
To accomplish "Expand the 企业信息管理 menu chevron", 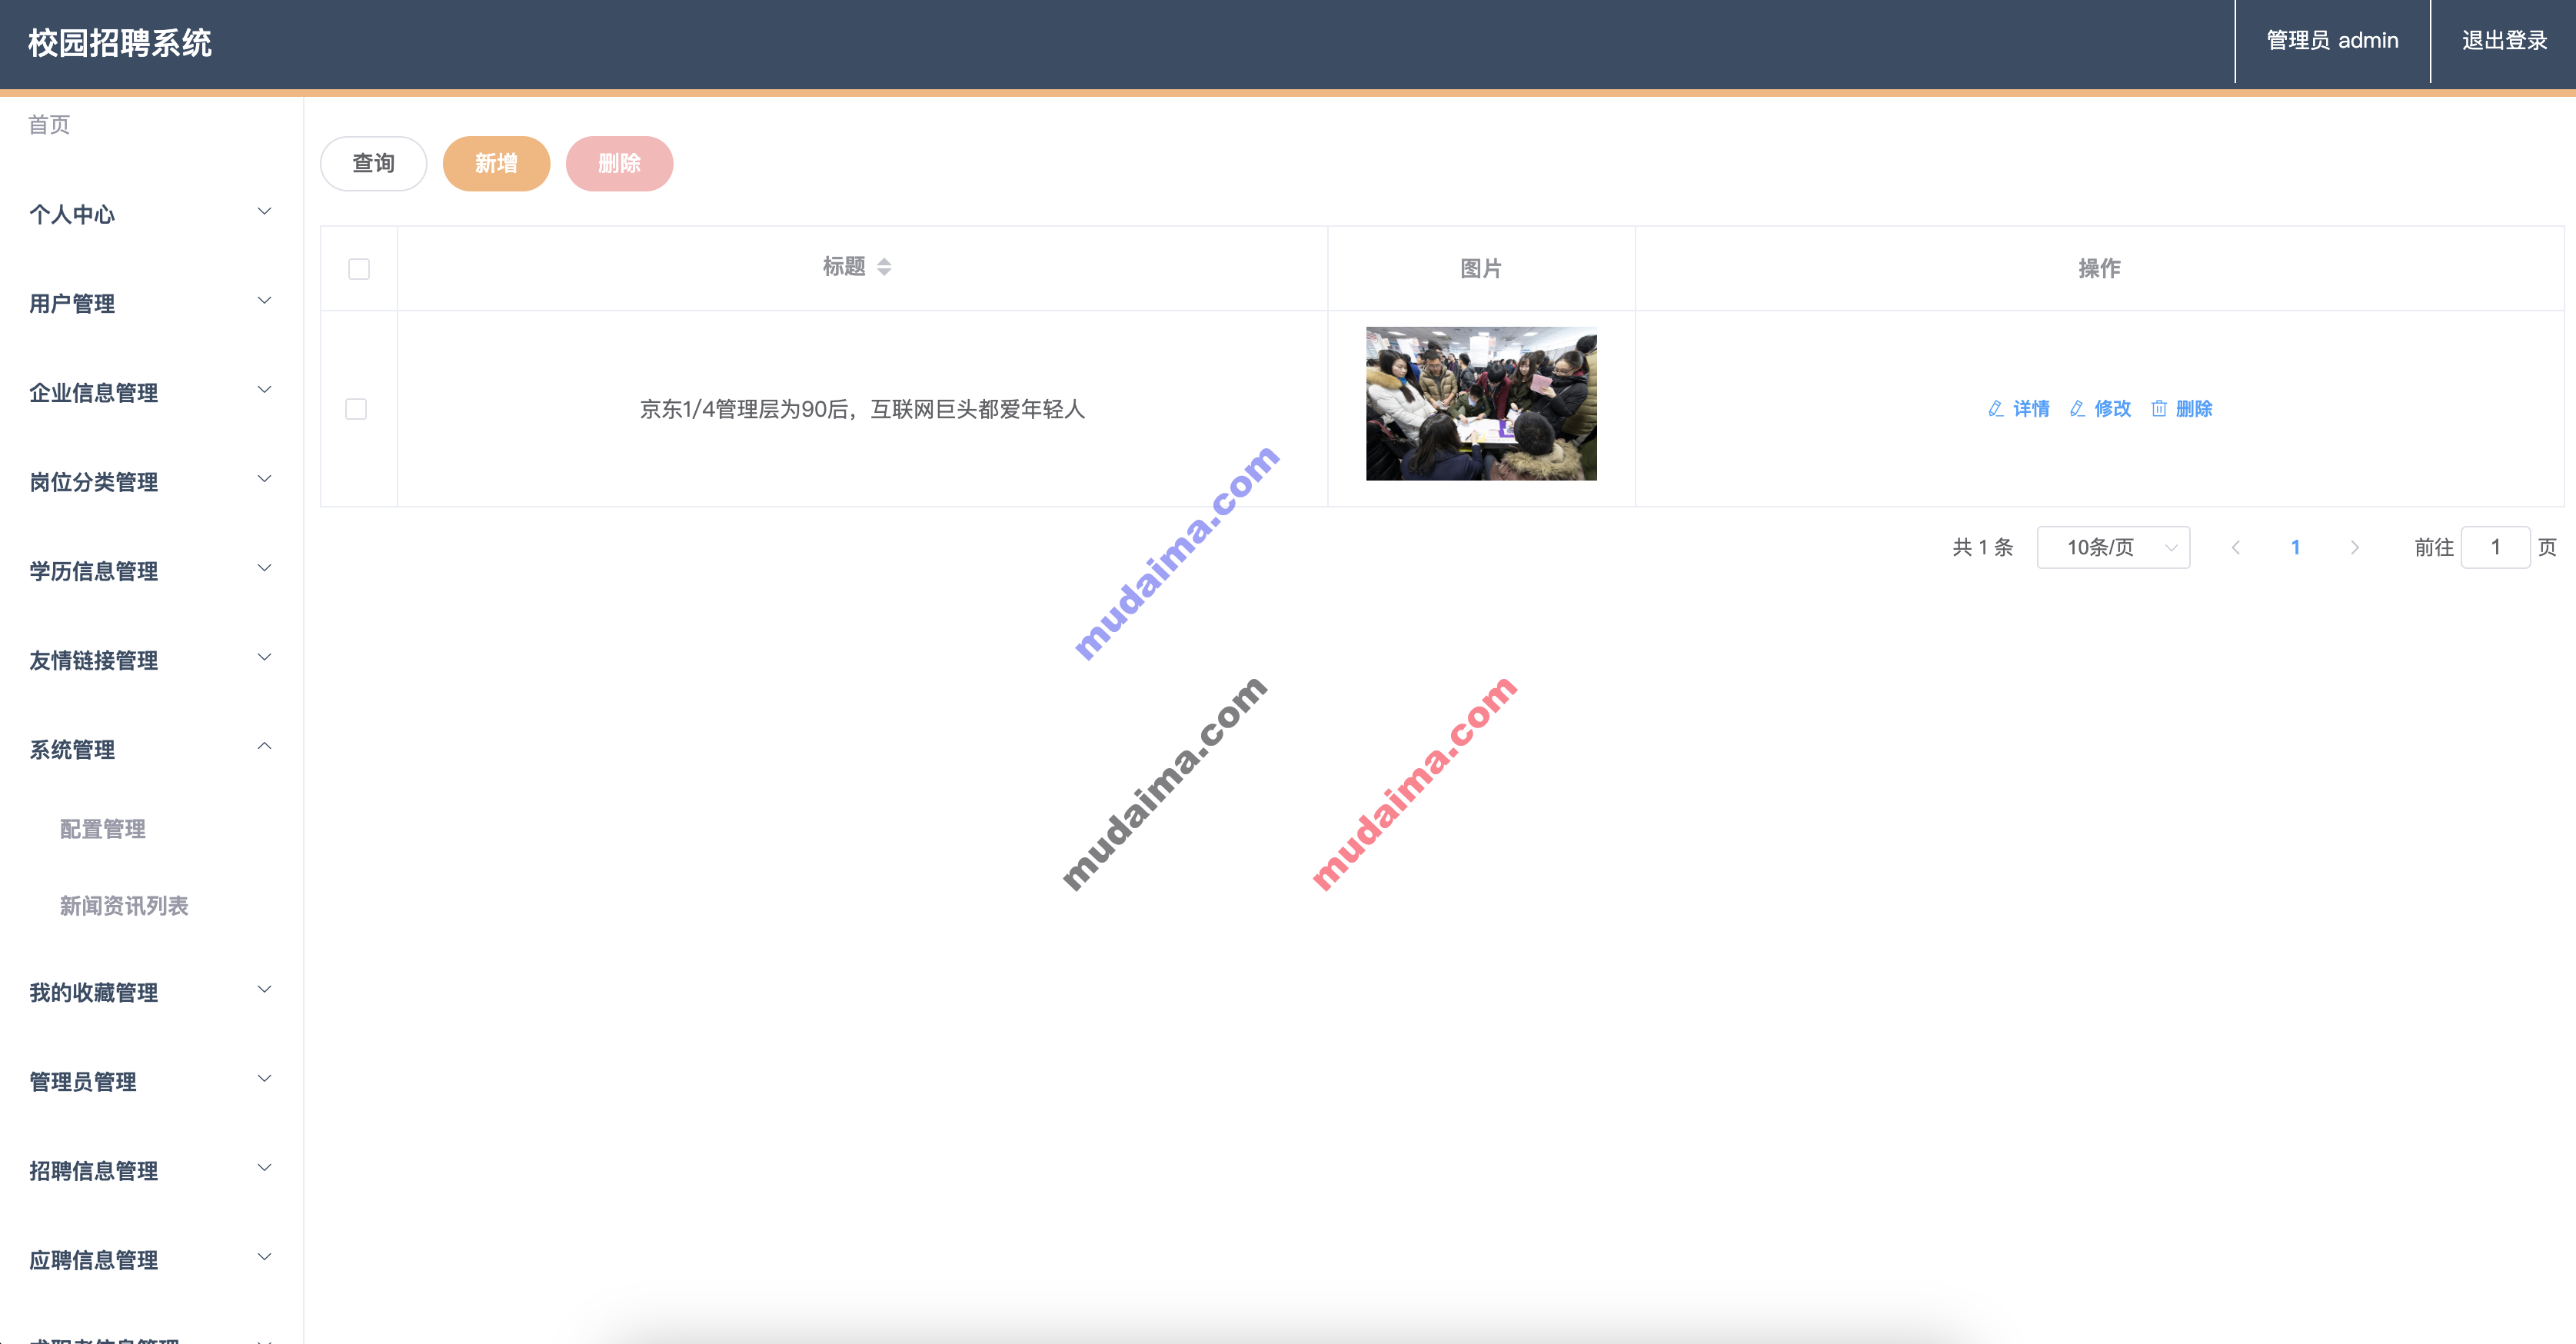I will click(x=265, y=389).
